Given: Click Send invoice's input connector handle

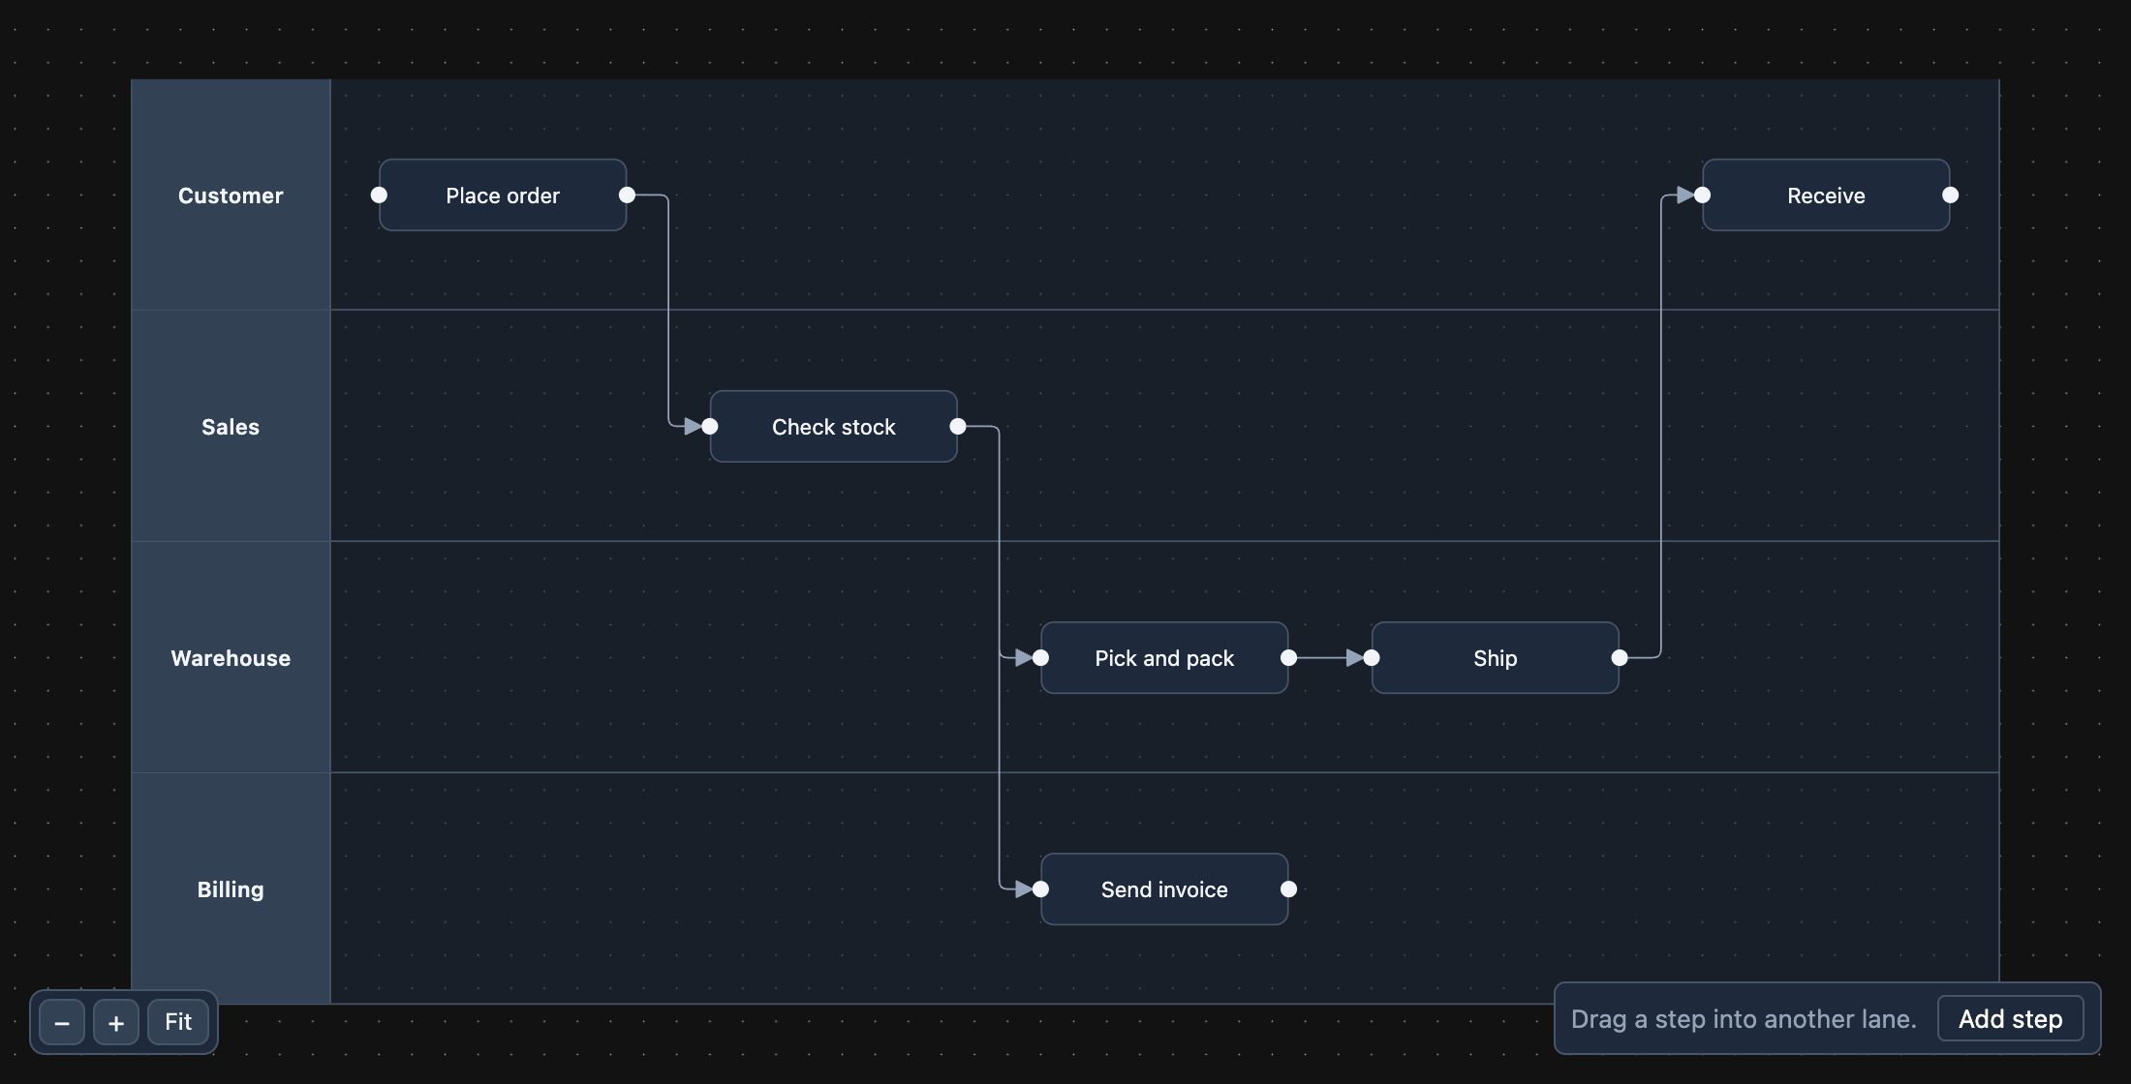Looking at the screenshot, I should click(1041, 889).
